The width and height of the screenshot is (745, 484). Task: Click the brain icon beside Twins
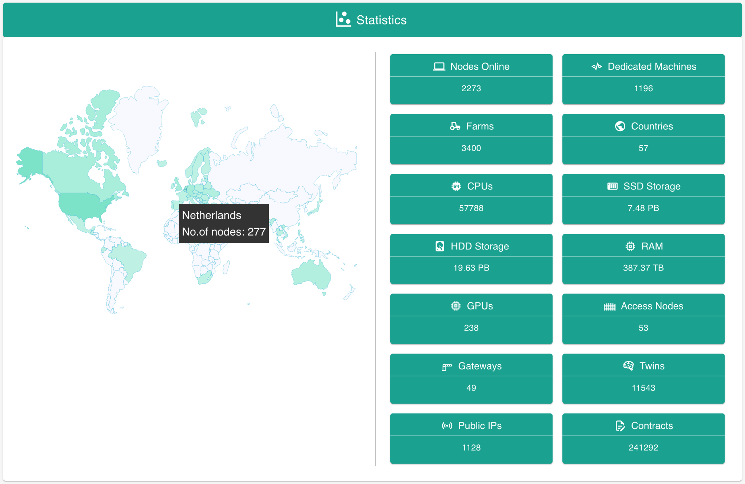coord(628,366)
